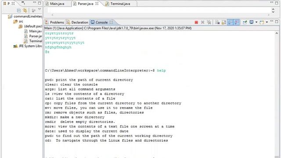281x158 pixels.
Task: Click the grayed Focus on Active Task icon
Action: [33, 11]
